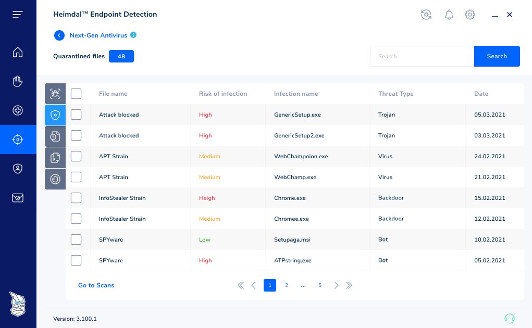Jump to the last page with double-right arrows

pyautogui.click(x=349, y=285)
